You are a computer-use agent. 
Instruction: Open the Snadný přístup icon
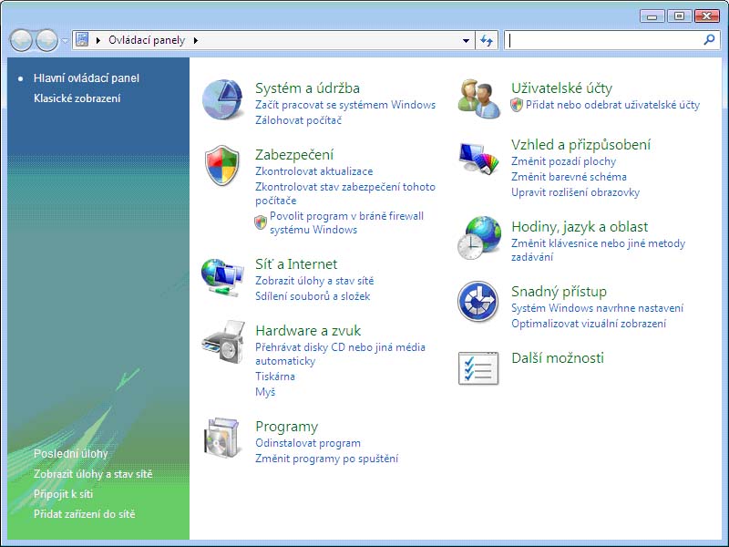click(477, 302)
